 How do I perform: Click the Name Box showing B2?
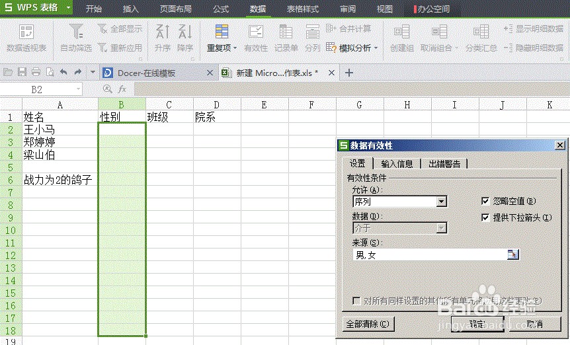pos(37,89)
